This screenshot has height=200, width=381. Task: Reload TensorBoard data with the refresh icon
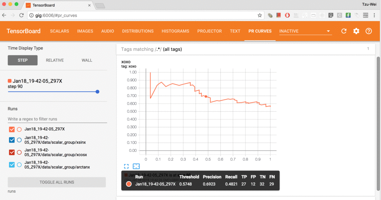344,31
